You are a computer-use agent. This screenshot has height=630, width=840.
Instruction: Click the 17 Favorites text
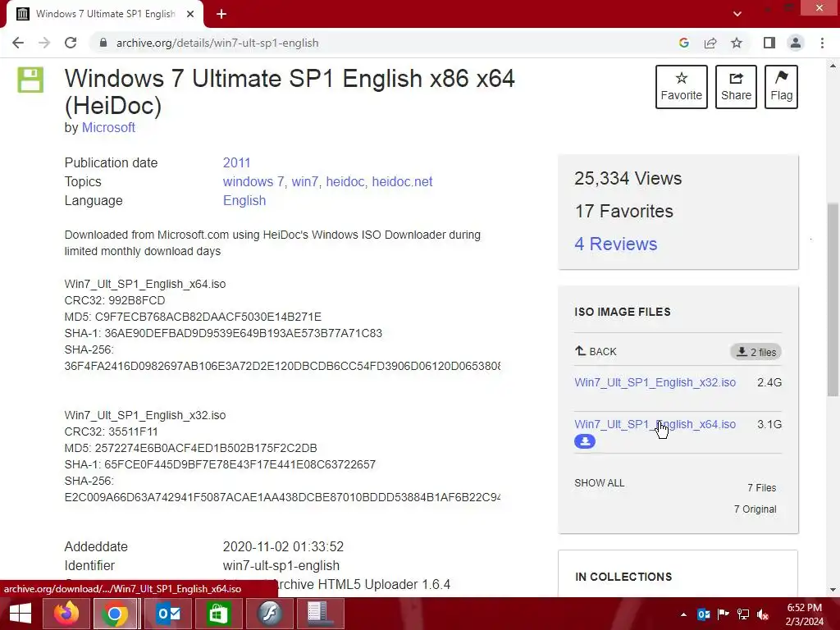(x=623, y=211)
